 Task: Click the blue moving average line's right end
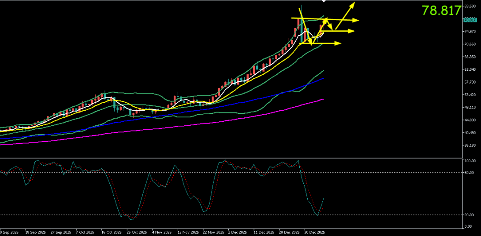324,78
